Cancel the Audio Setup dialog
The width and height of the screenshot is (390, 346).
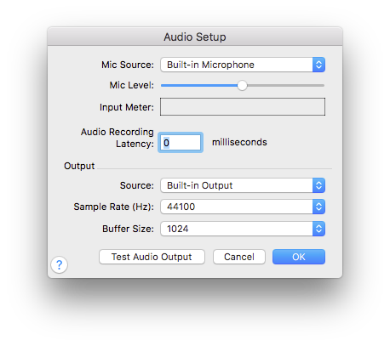239,257
